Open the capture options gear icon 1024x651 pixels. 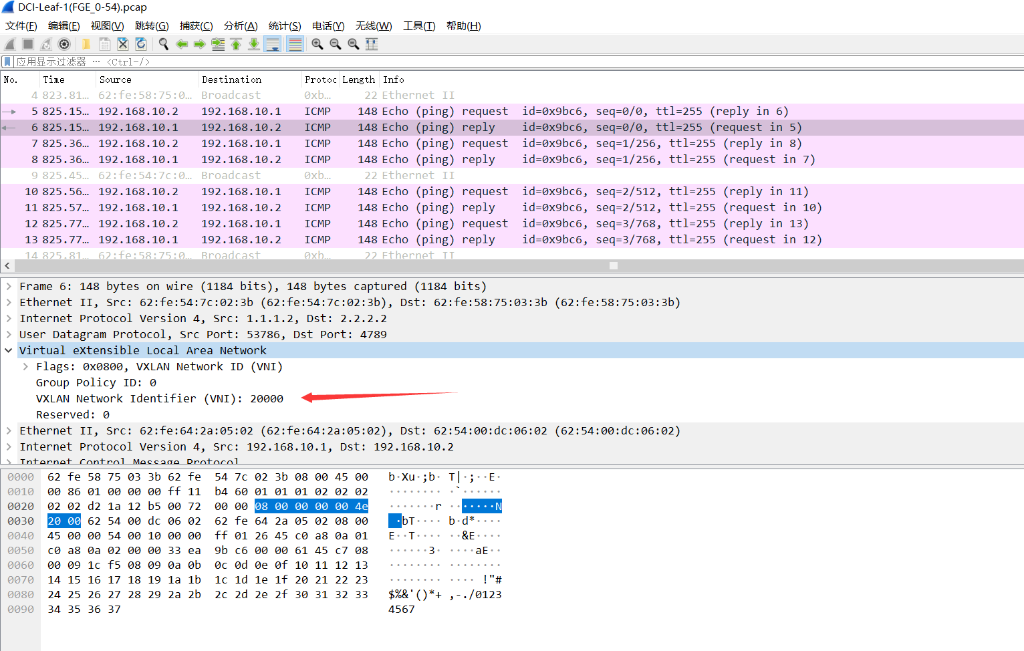click(x=64, y=44)
